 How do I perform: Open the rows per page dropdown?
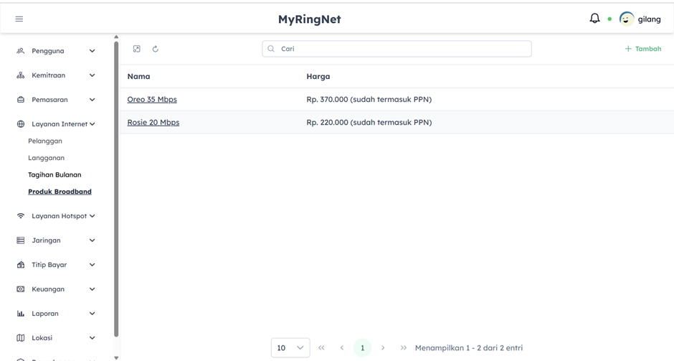click(x=290, y=348)
